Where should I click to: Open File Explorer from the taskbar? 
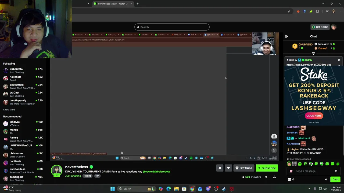coord(176,189)
